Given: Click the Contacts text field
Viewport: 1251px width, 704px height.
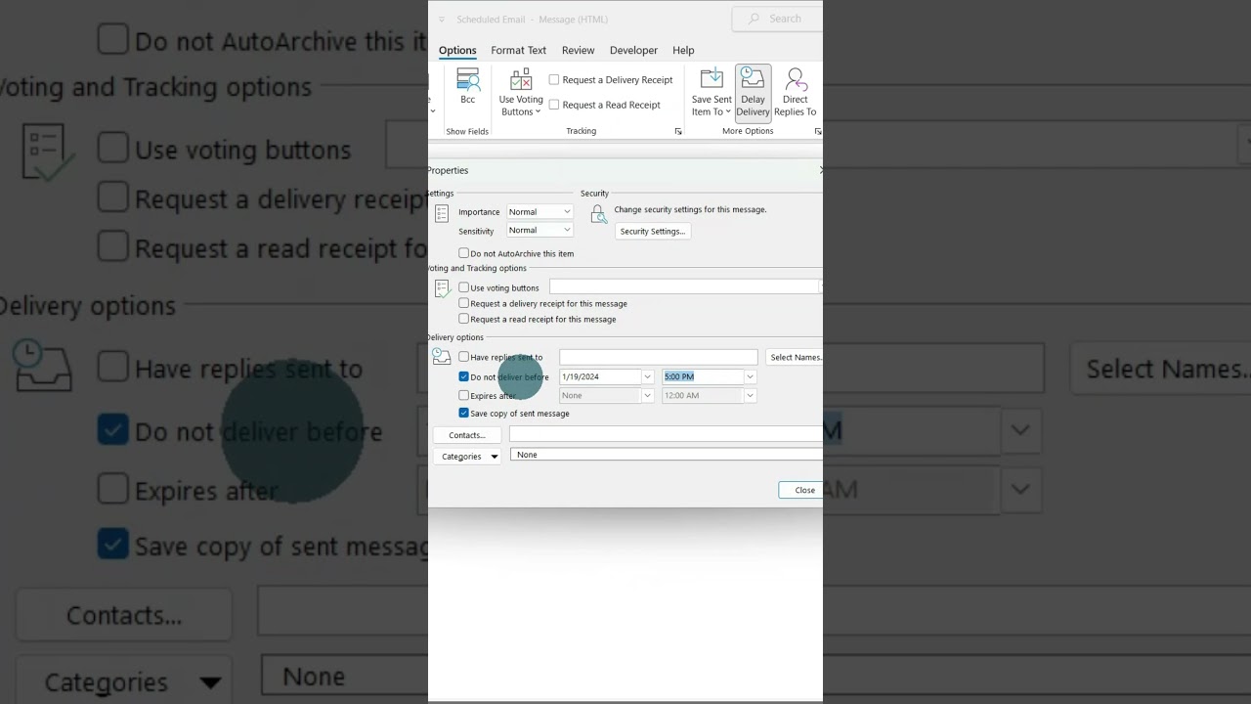Looking at the screenshot, I should click(666, 433).
